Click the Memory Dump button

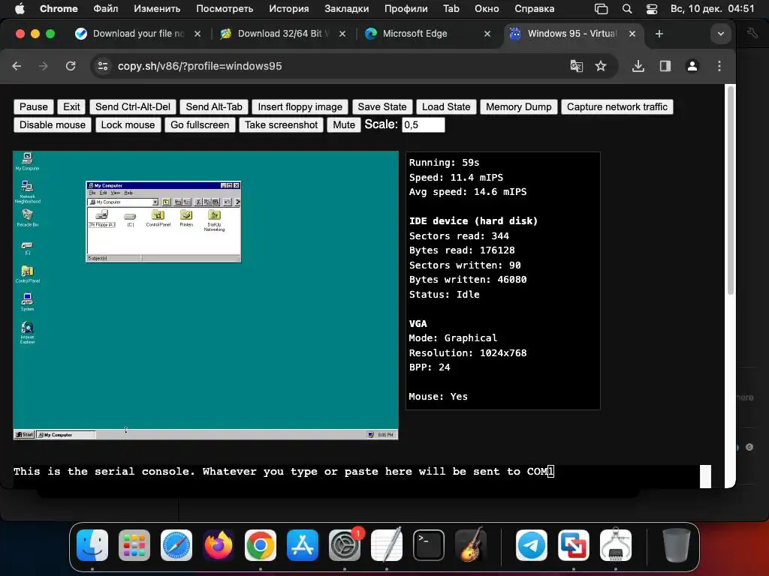click(518, 106)
